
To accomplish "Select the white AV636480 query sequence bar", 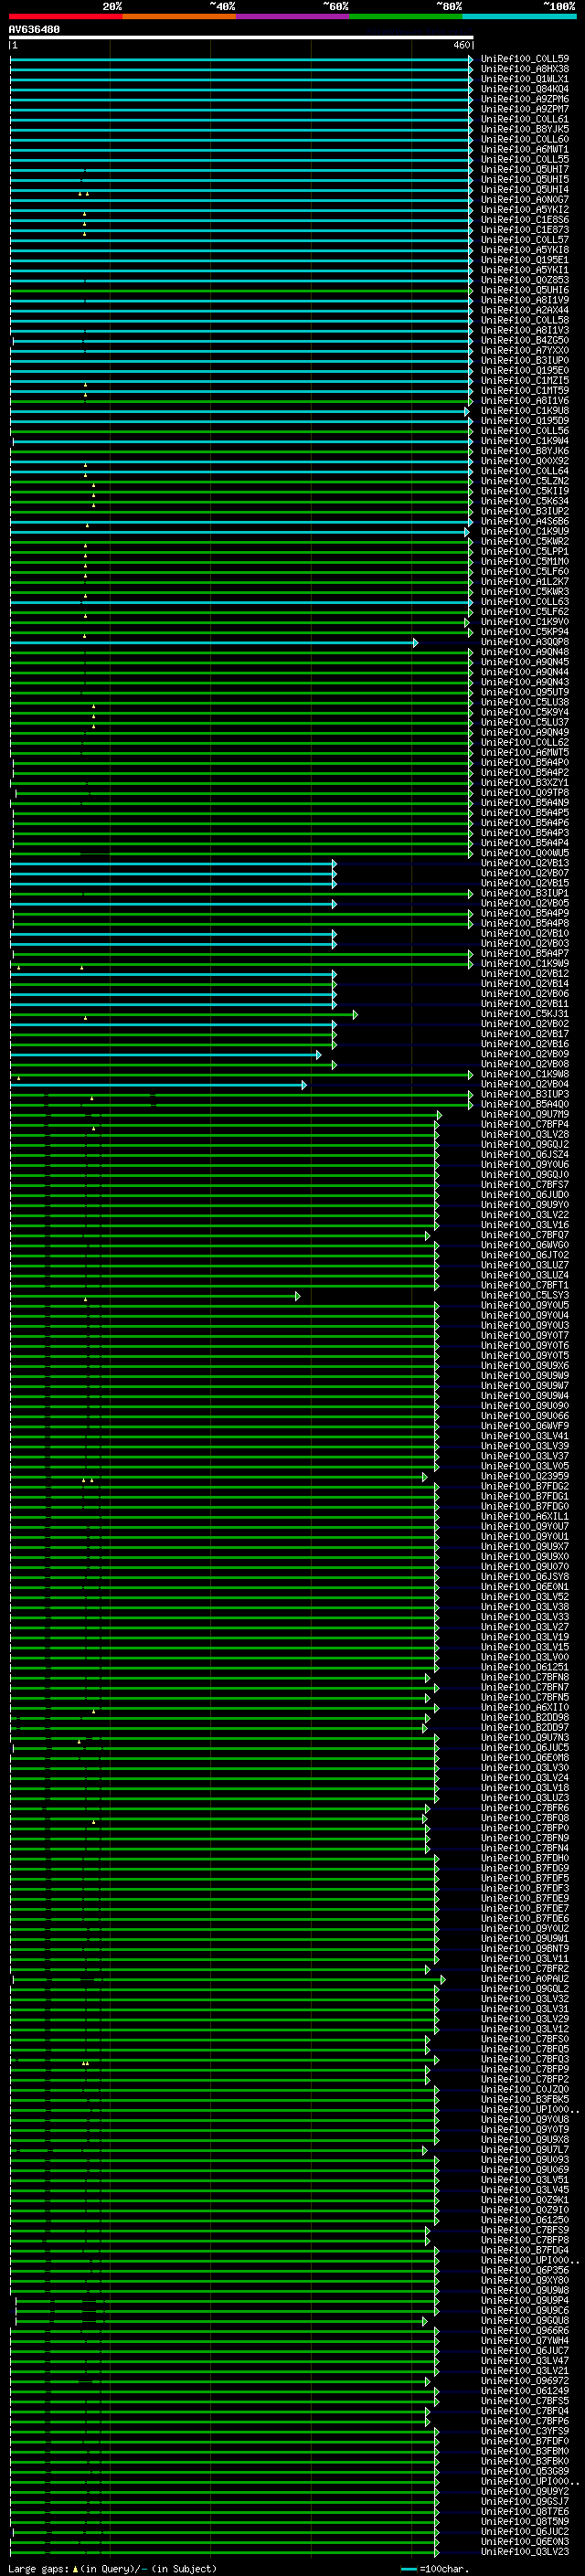I will click(241, 38).
